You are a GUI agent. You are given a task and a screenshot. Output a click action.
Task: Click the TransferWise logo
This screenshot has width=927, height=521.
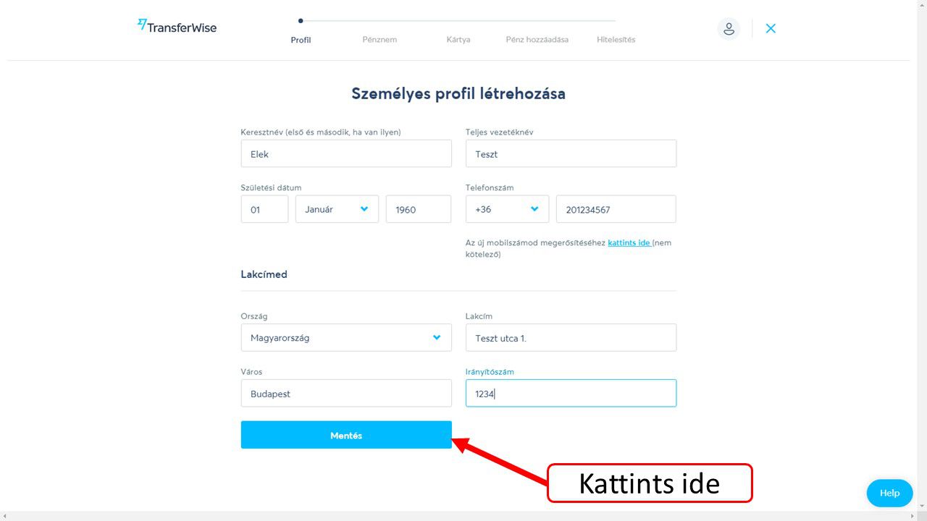[x=177, y=27]
